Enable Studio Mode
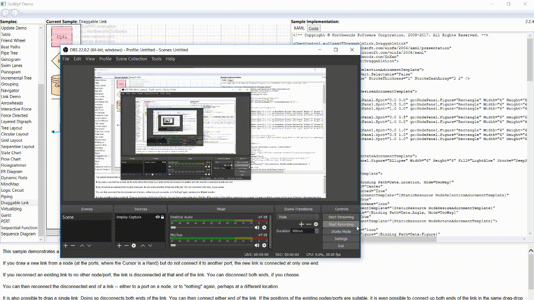The image size is (534, 300). pyautogui.click(x=341, y=232)
